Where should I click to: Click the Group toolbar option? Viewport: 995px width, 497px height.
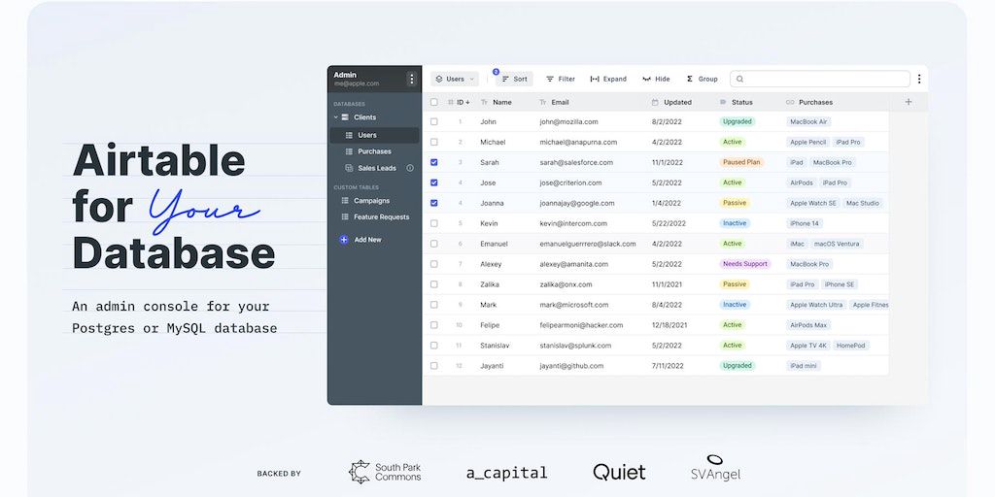[x=702, y=80]
